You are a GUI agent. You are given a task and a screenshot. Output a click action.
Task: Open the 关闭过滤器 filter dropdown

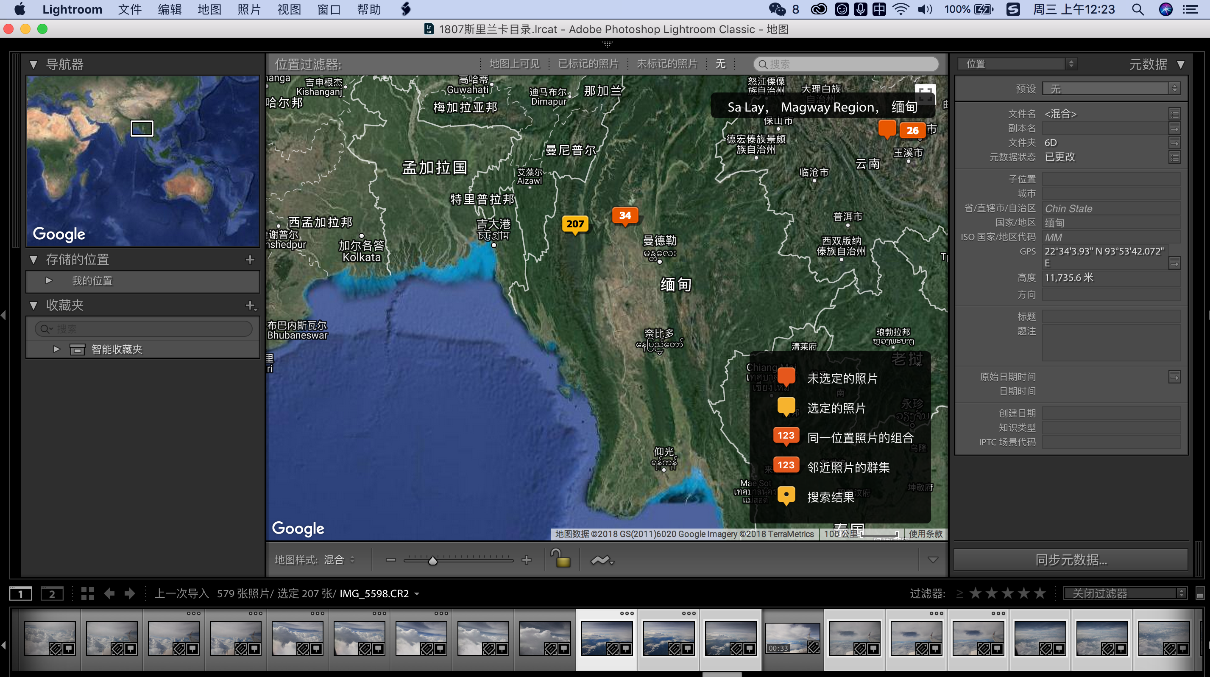coord(1125,593)
